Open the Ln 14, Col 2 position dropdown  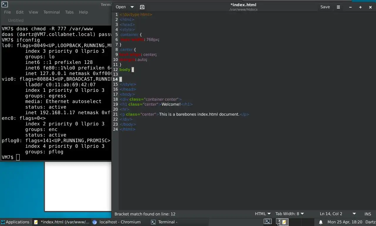click(x=338, y=214)
